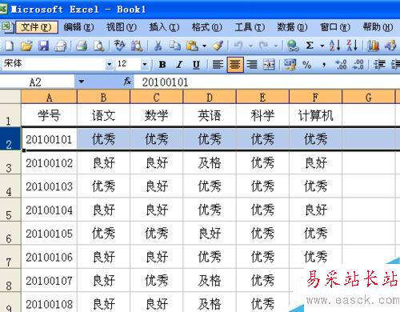
Task: Open the 数据(D) menu
Action: tap(292, 27)
